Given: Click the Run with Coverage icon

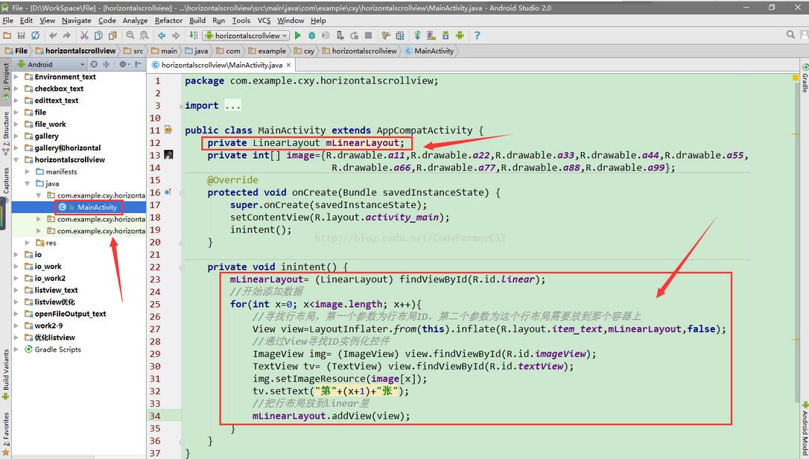Looking at the screenshot, I should [x=326, y=35].
